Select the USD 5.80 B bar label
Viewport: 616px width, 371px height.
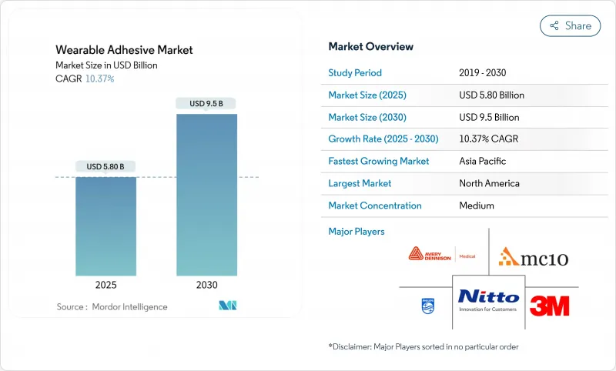pyautogui.click(x=105, y=166)
